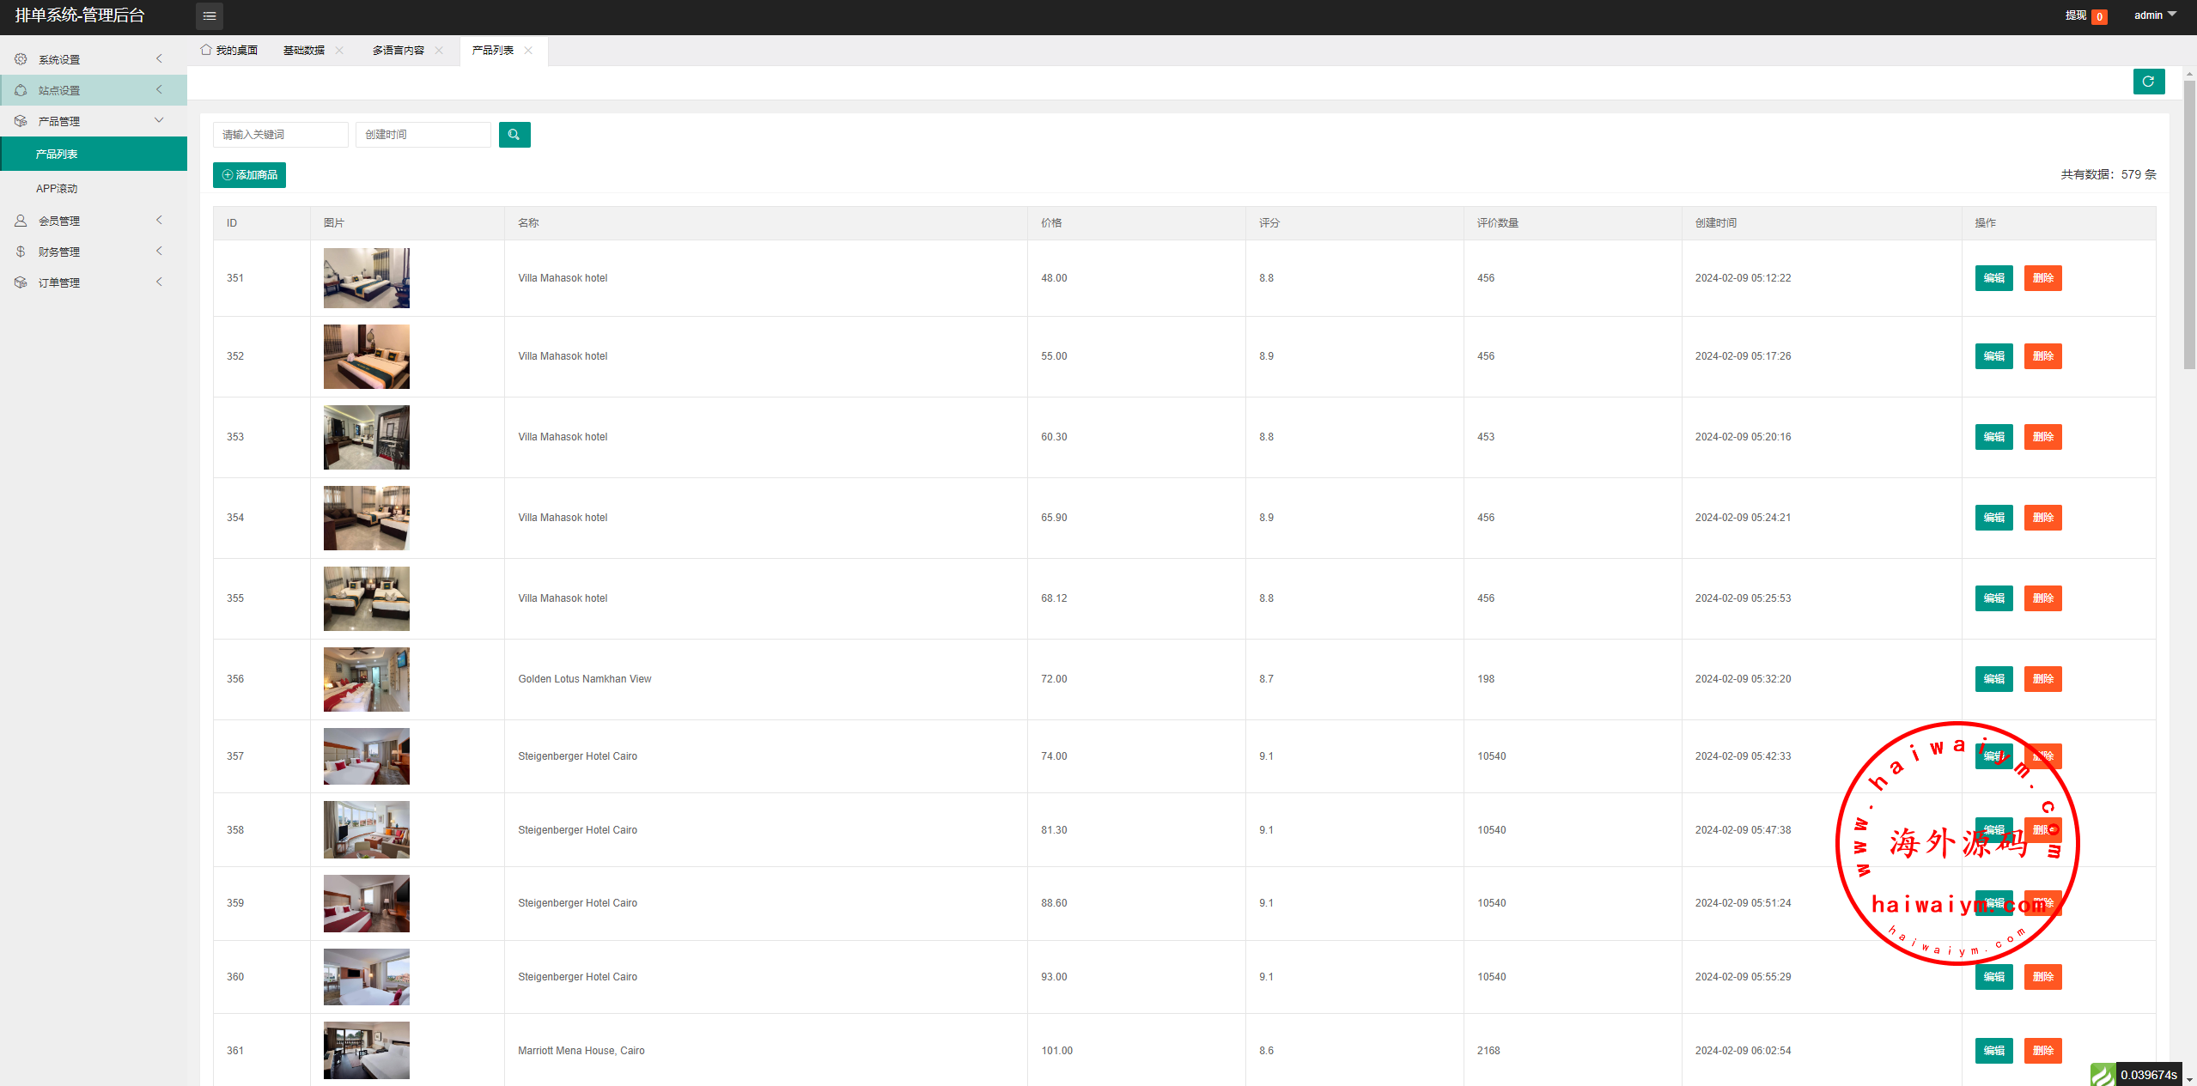
Task: Click the member management person icon
Action: coord(21,221)
